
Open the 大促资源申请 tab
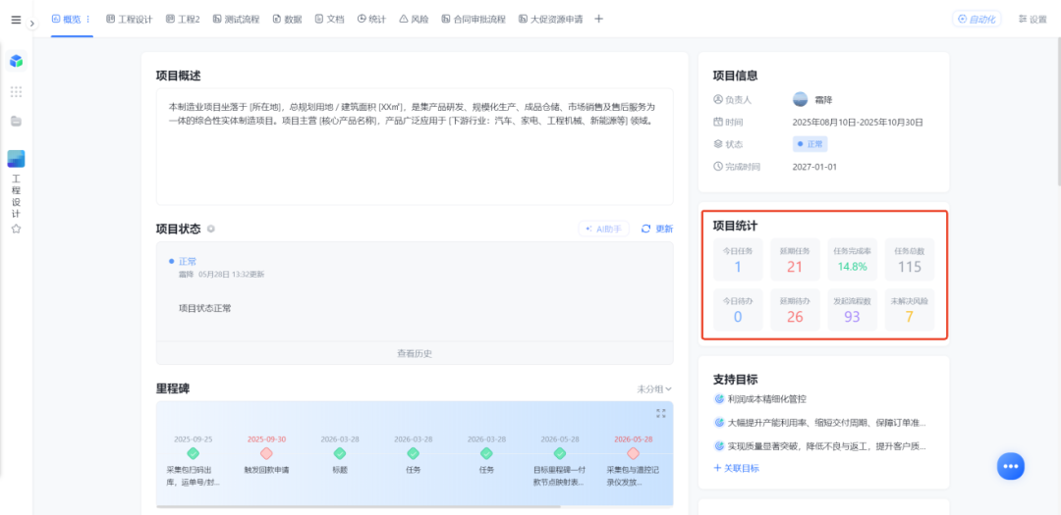551,19
